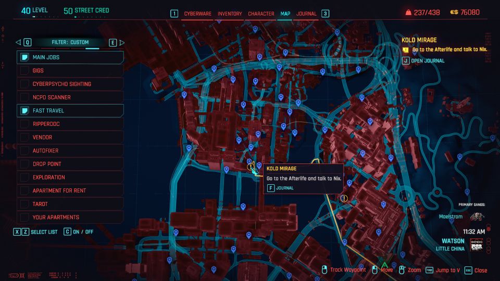Click the Watson district badge icon

pyautogui.click(x=477, y=245)
